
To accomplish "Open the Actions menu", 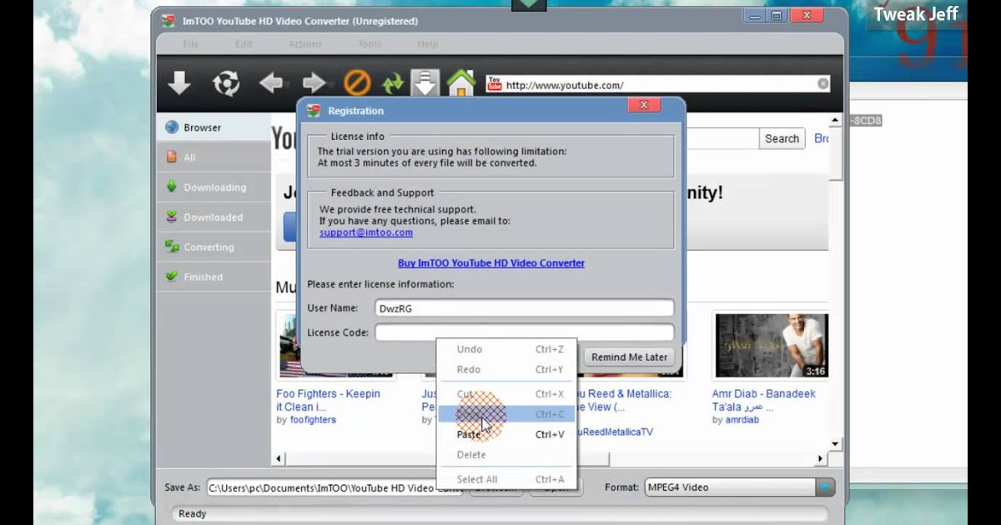I will [305, 44].
